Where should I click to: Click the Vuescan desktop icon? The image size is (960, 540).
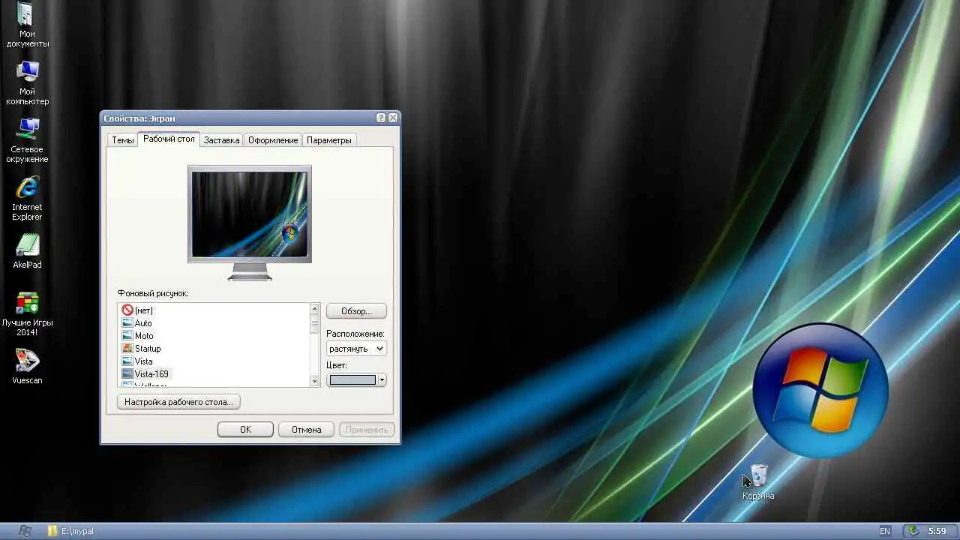[x=27, y=367]
